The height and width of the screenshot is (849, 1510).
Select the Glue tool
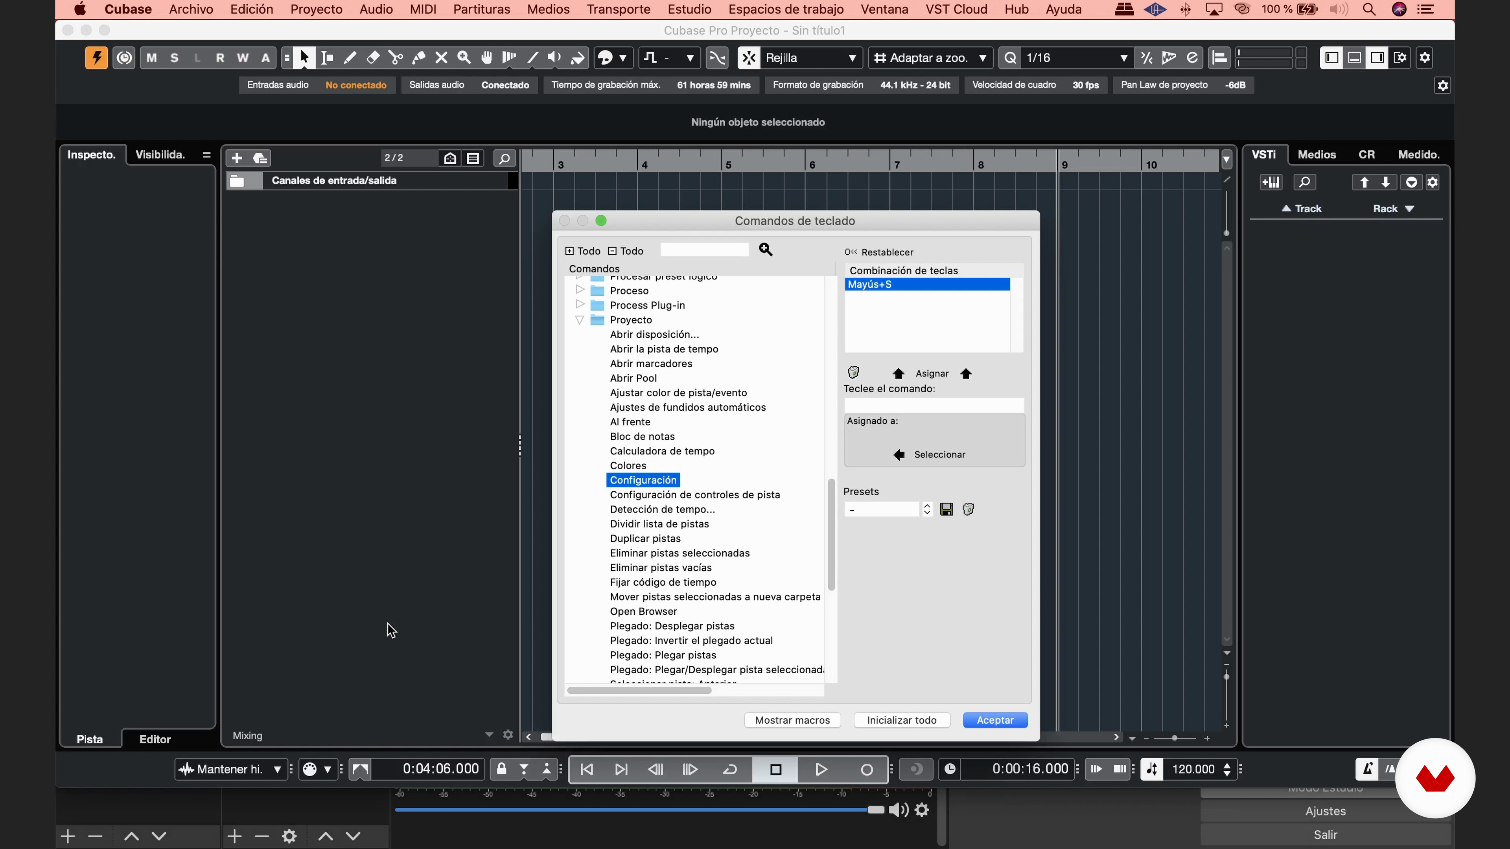coord(418,57)
